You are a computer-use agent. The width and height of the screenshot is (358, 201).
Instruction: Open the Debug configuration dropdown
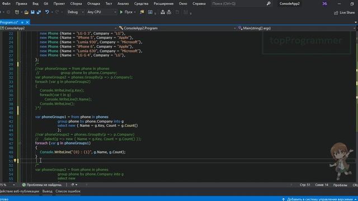coord(76,12)
